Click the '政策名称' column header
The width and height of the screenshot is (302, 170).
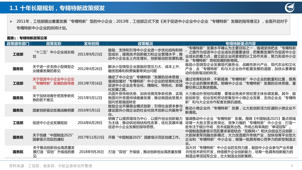(54, 44)
